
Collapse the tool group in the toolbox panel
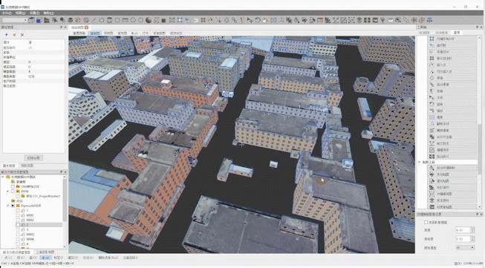pos(419,162)
